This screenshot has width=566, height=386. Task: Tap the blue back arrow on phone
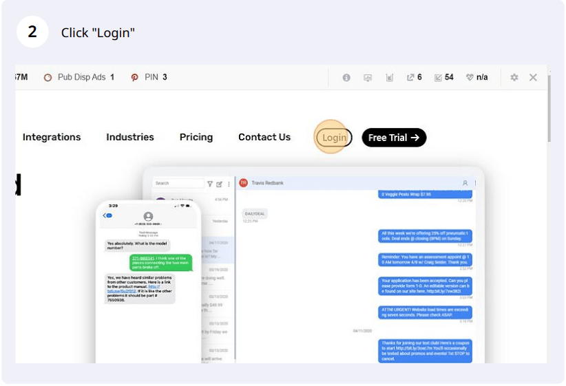click(x=107, y=215)
